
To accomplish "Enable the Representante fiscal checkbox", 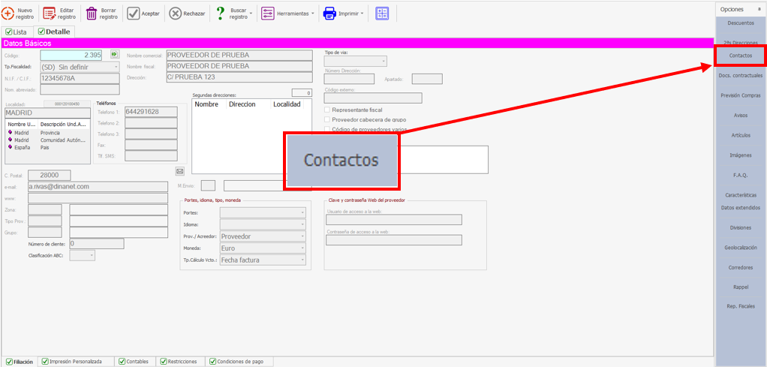I will 327,110.
